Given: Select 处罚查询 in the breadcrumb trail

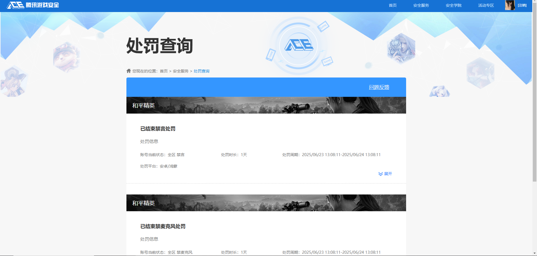Looking at the screenshot, I should pyautogui.click(x=201, y=71).
